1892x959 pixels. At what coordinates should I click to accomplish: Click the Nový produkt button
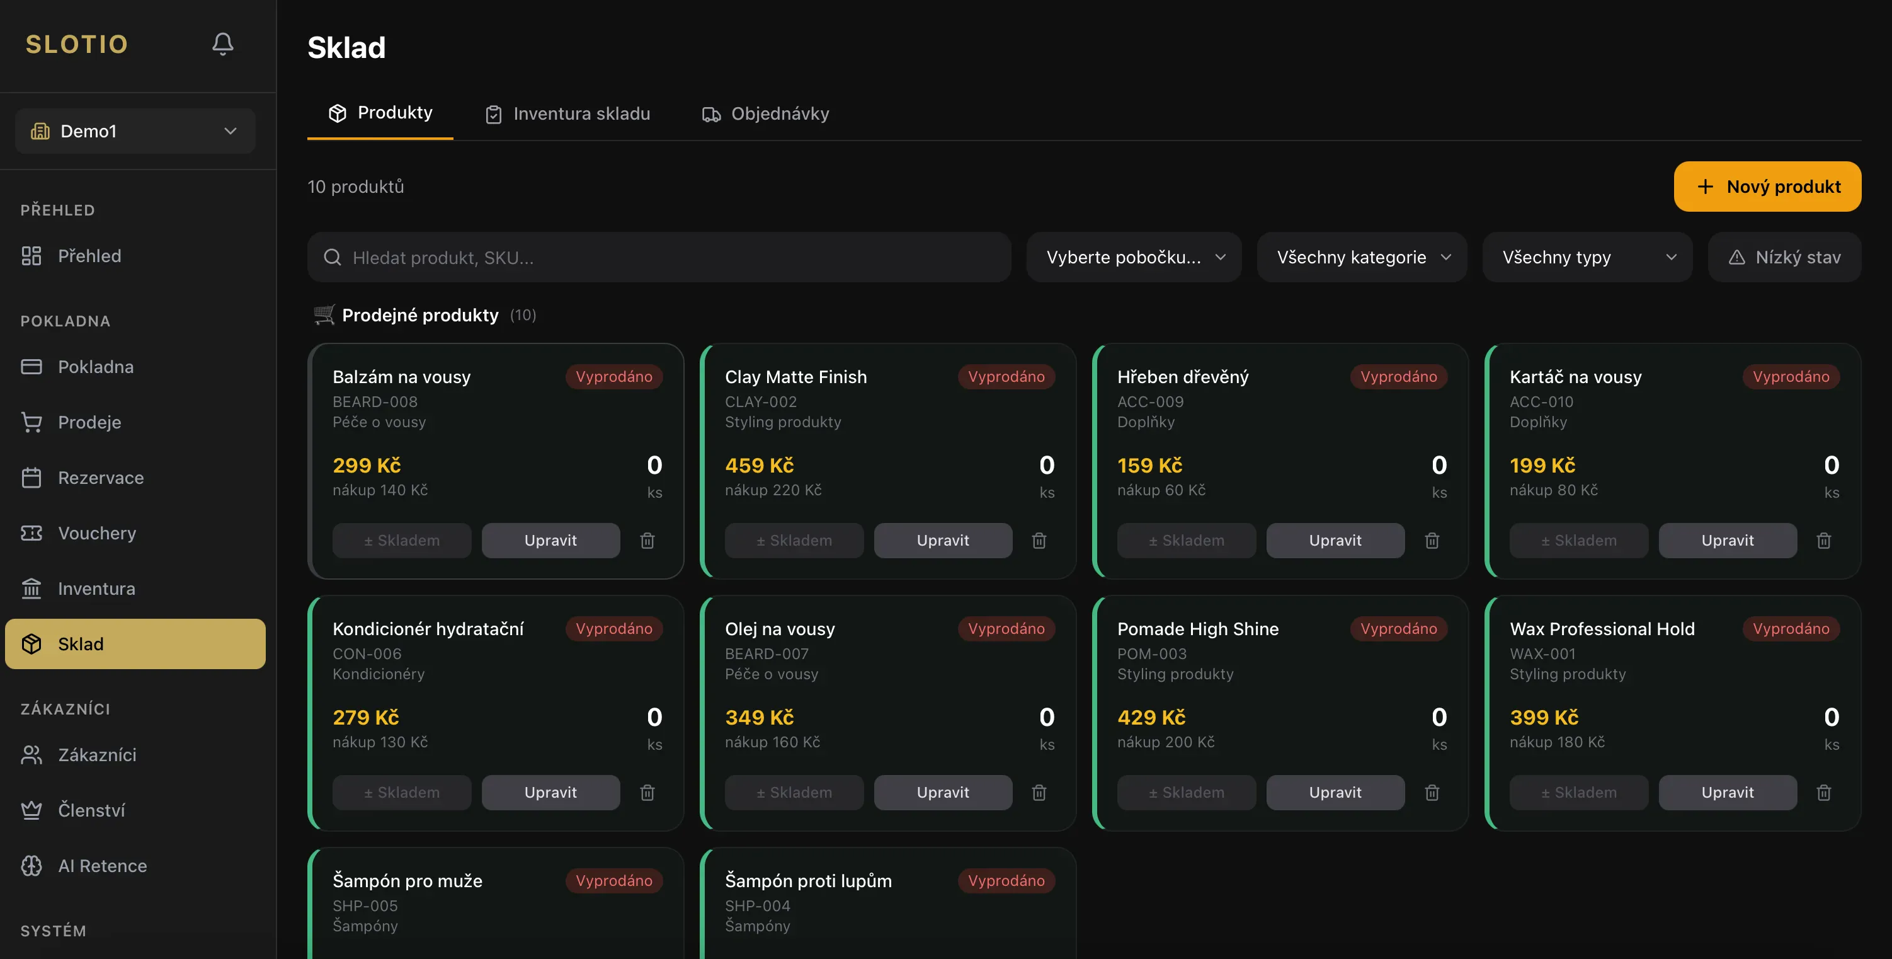pyautogui.click(x=1767, y=187)
